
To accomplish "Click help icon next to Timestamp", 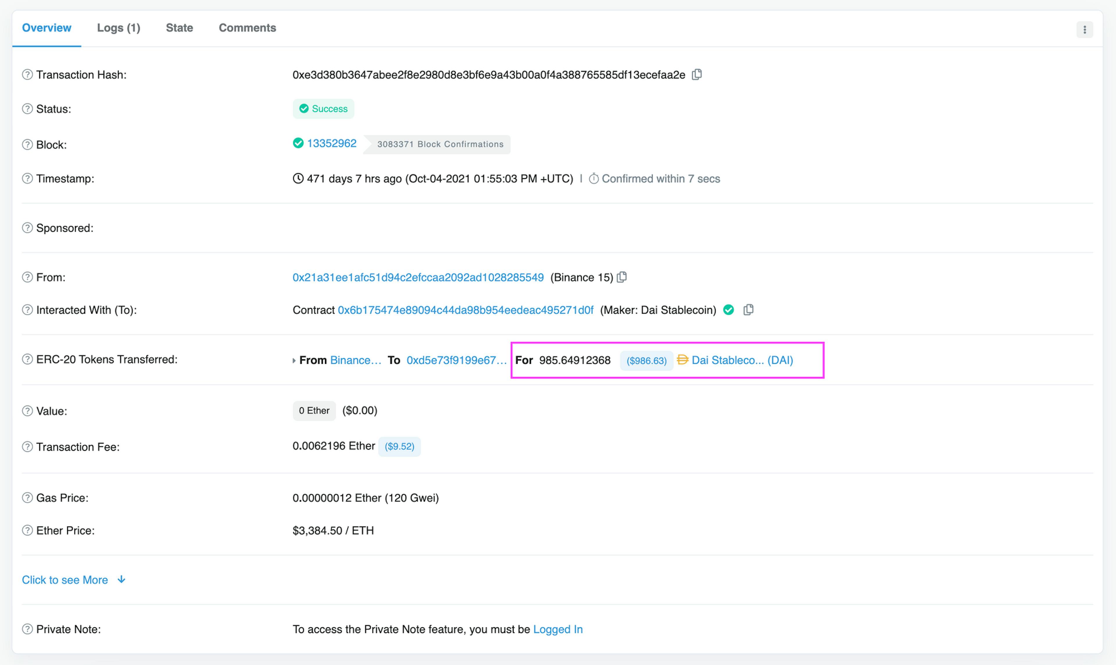I will [x=27, y=178].
